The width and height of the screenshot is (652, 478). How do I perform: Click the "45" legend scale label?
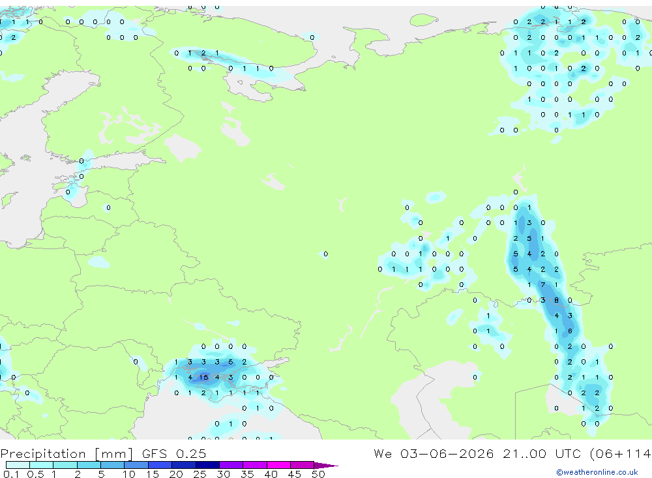click(x=295, y=474)
